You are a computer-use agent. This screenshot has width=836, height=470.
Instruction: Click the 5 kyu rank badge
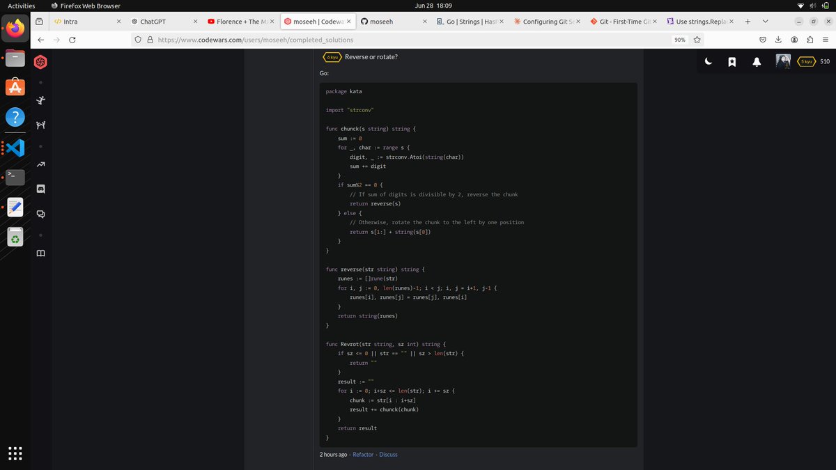805,61
